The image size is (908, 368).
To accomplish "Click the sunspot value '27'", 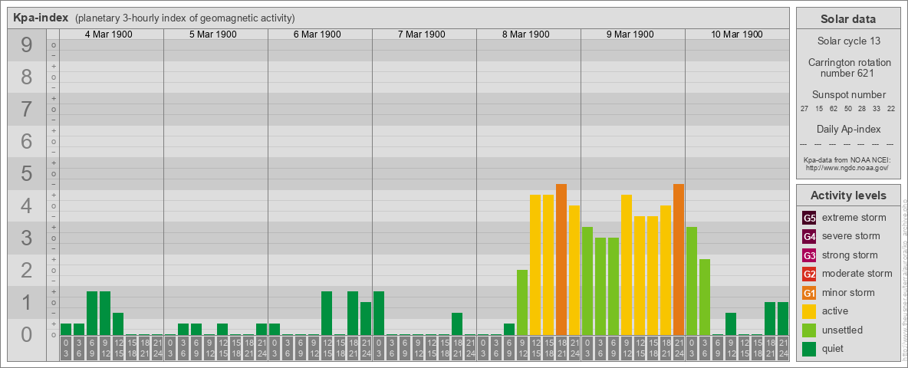I will pos(804,109).
